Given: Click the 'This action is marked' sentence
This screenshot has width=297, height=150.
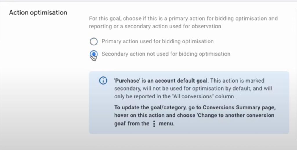Looking at the screenshot, I should 237,81.
